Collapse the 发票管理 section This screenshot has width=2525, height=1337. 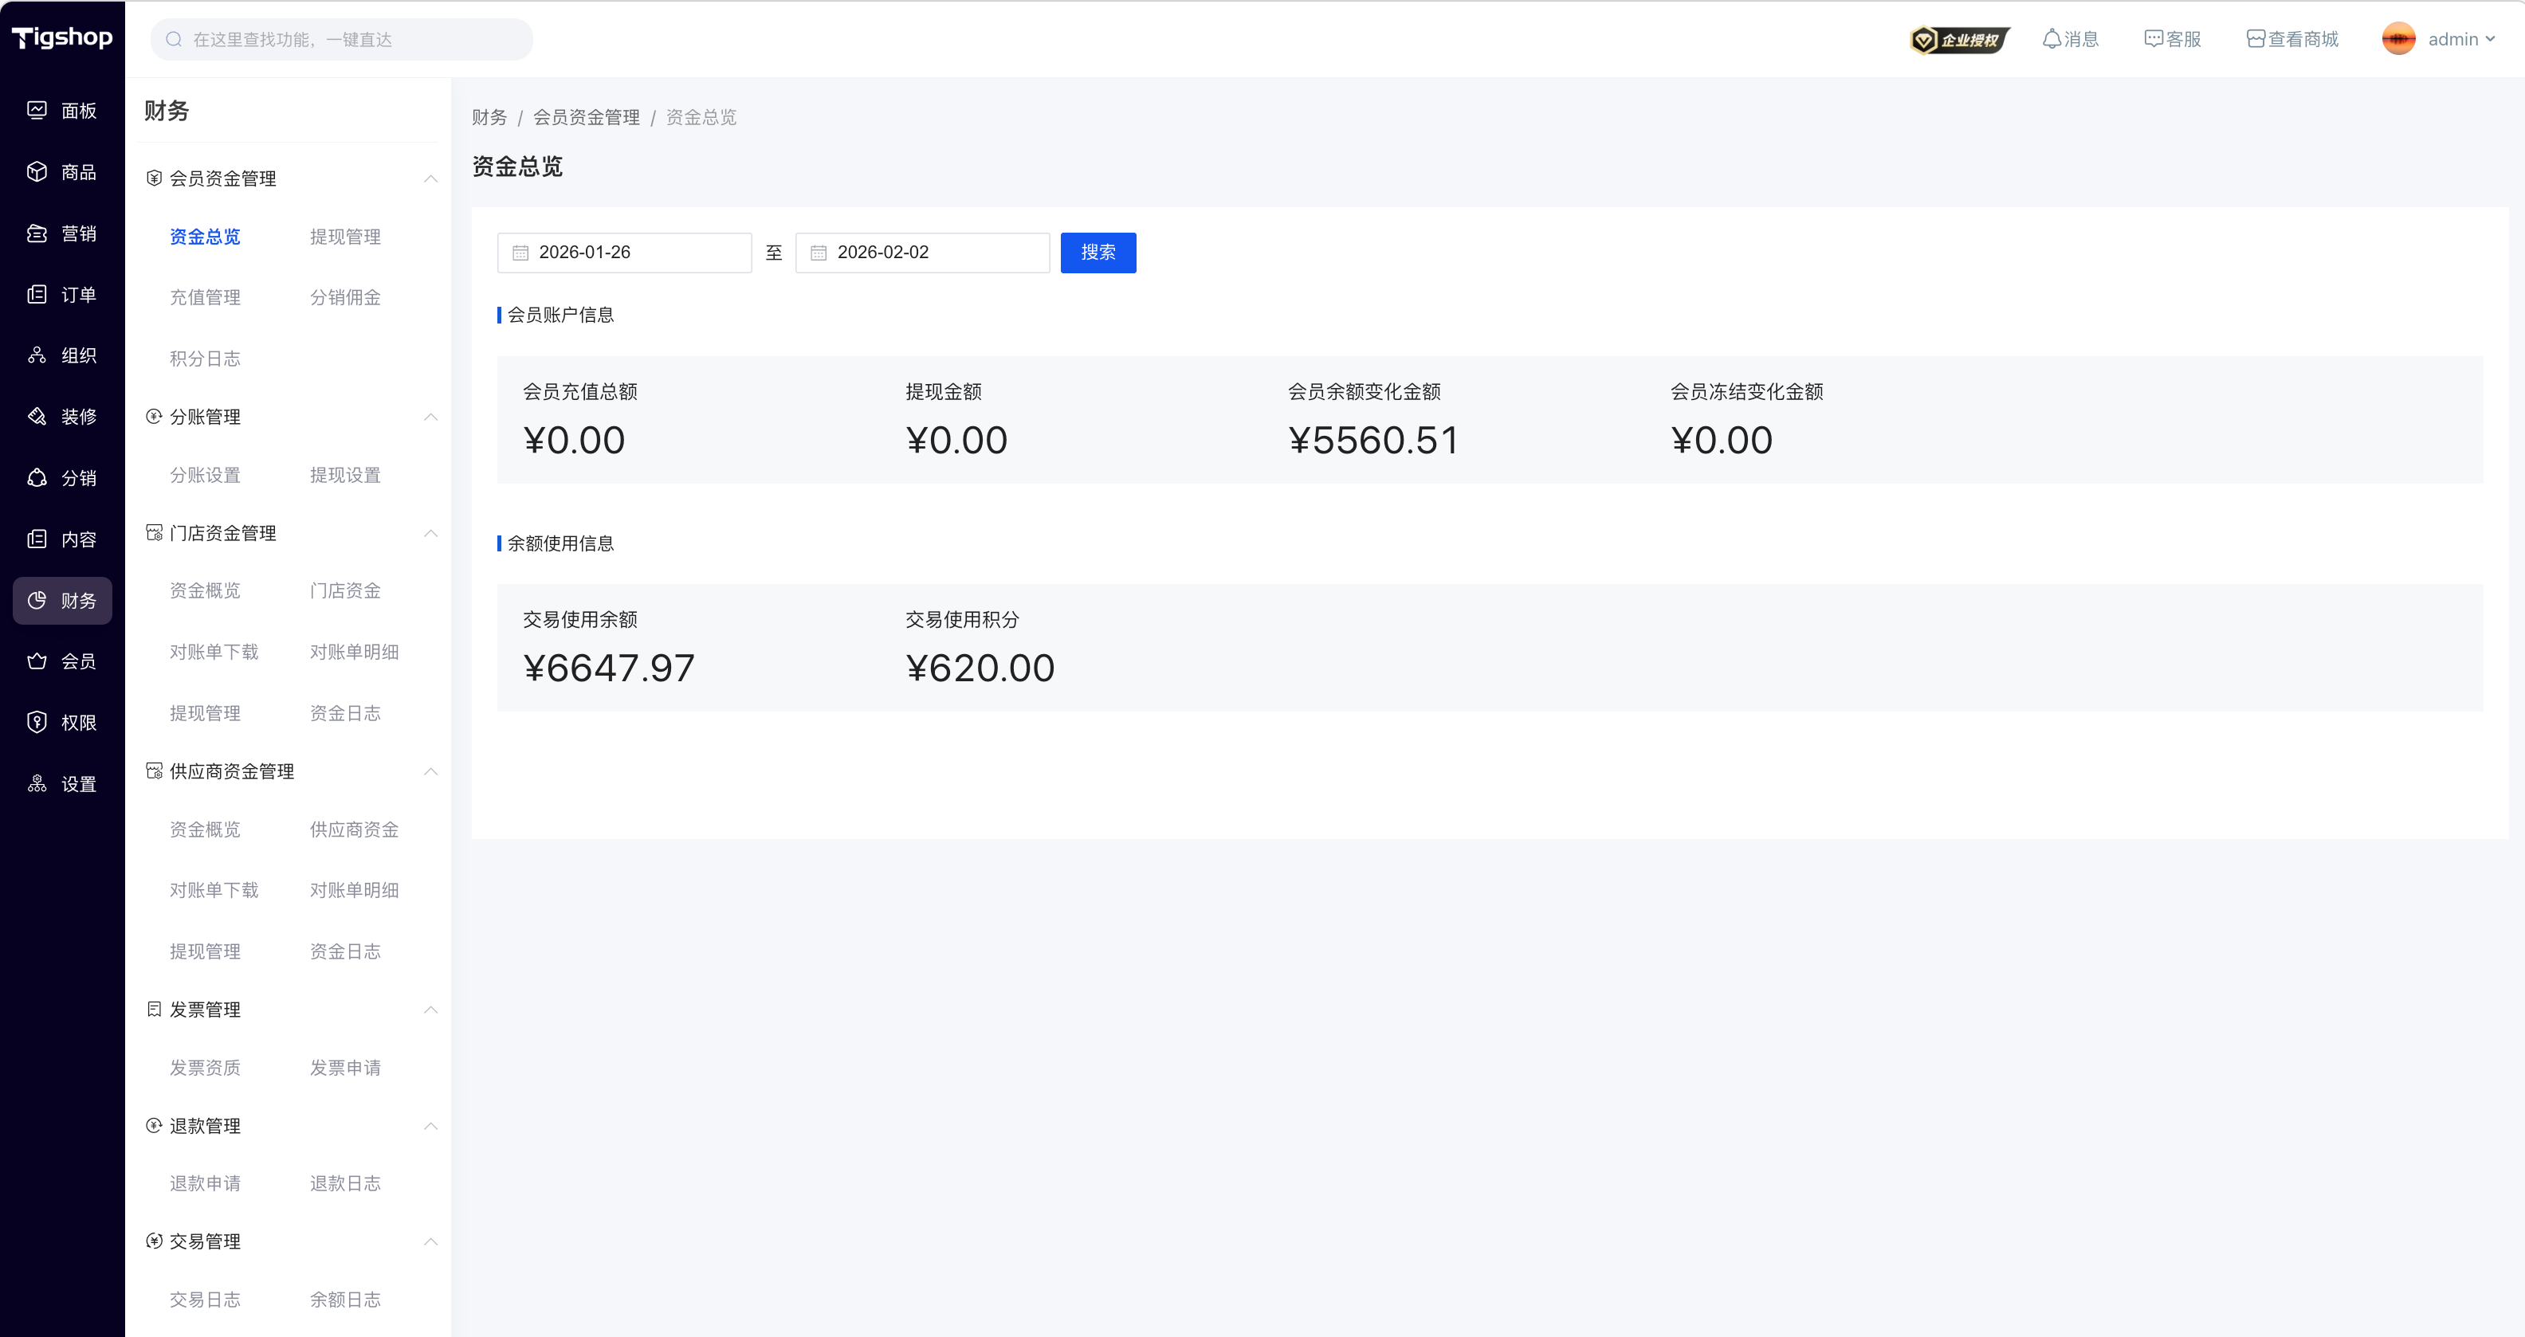point(430,1010)
